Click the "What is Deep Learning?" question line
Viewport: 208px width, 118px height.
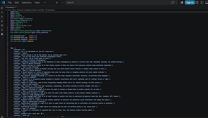pyautogui.click(x=26, y=67)
